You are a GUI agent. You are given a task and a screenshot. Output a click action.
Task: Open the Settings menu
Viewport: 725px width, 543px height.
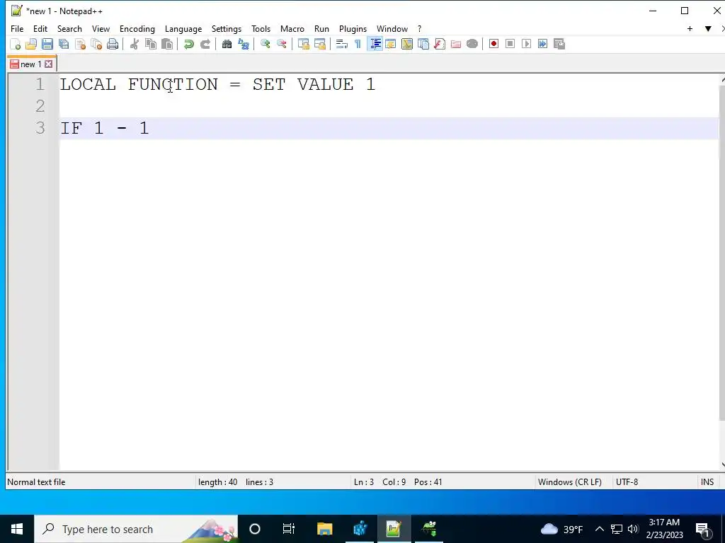[227, 28]
